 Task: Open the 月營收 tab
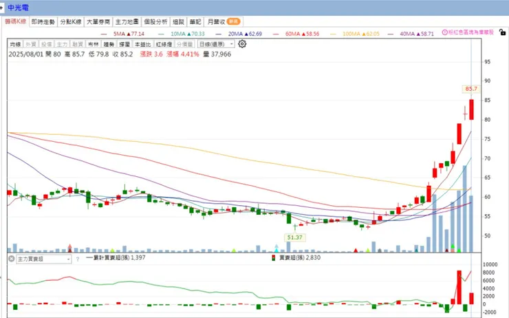point(224,22)
